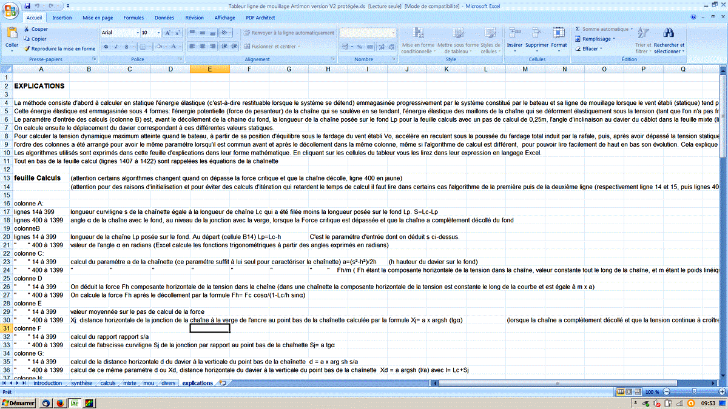The image size is (728, 409).
Task: Cut selection with Couper
Action: [x=36, y=29]
